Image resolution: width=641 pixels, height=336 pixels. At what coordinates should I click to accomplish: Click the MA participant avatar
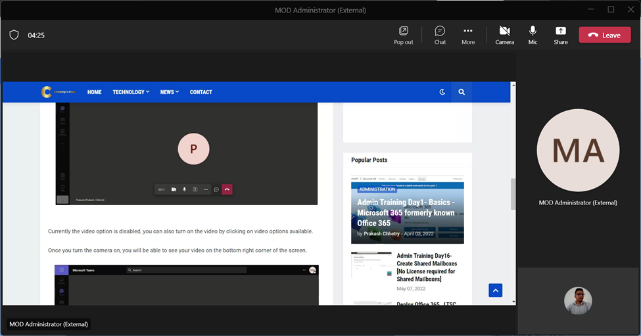[578, 150]
